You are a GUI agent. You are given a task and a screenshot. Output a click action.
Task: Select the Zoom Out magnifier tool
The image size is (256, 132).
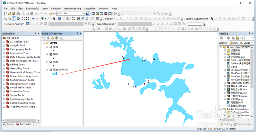[x=10, y=19]
